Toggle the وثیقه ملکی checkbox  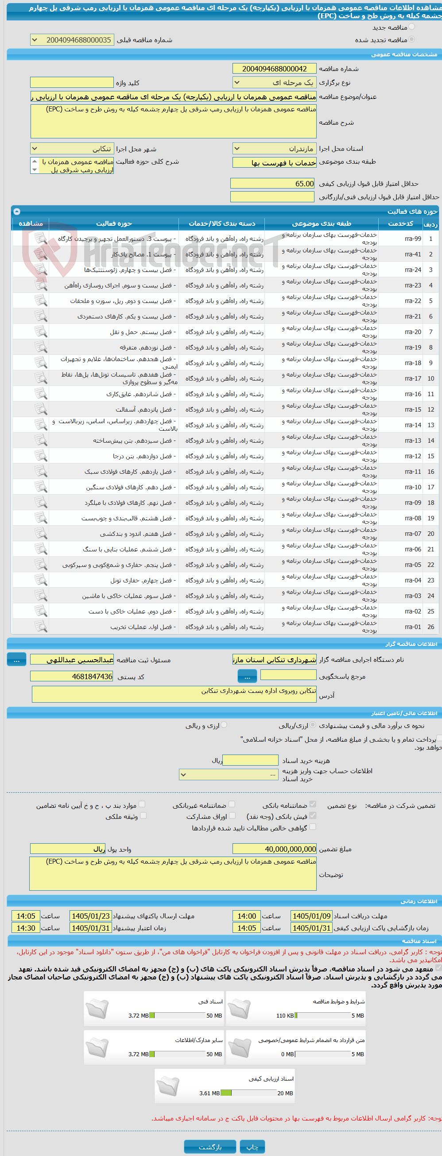(x=143, y=815)
